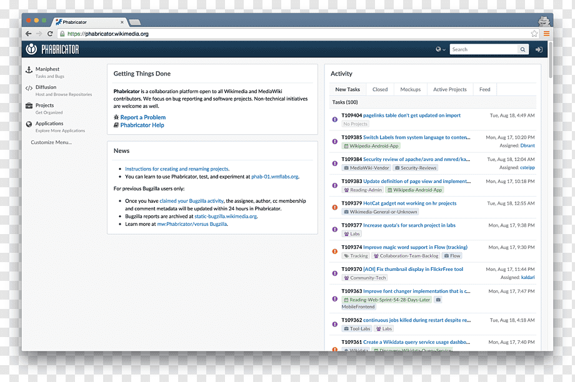This screenshot has width=575, height=382.
Task: Select the Phabricator browser tab
Action: pyautogui.click(x=90, y=22)
